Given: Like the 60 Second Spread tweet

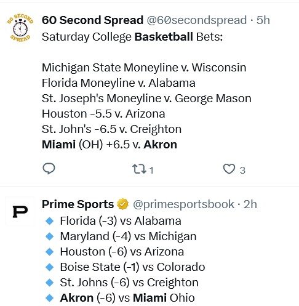Looking at the screenshot, I should 229,169.
